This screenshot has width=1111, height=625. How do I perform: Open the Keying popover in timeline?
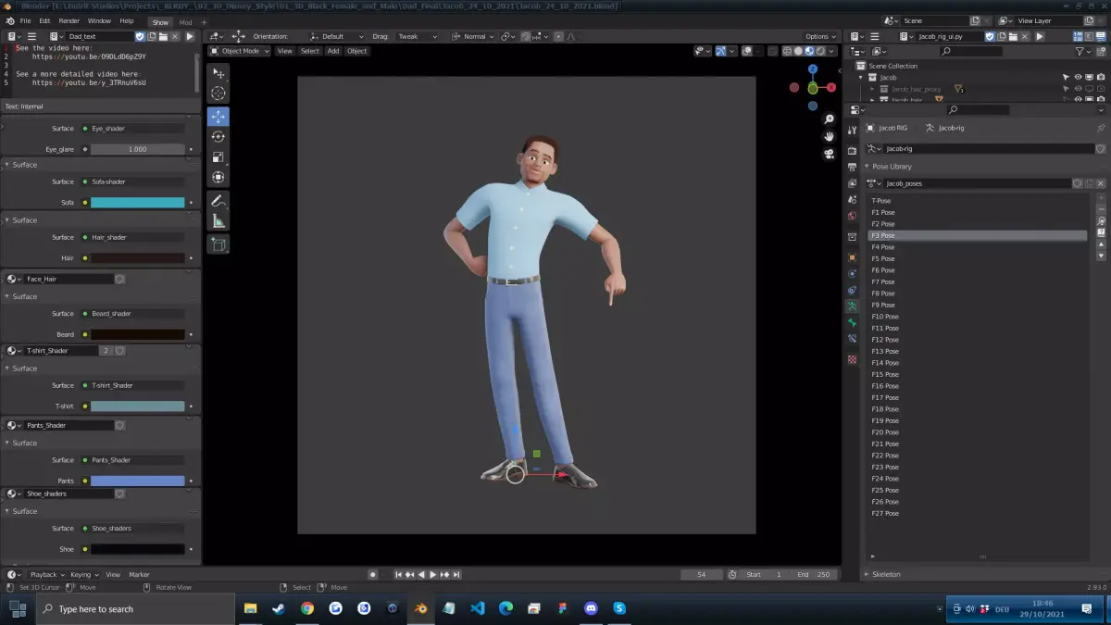pyautogui.click(x=83, y=574)
